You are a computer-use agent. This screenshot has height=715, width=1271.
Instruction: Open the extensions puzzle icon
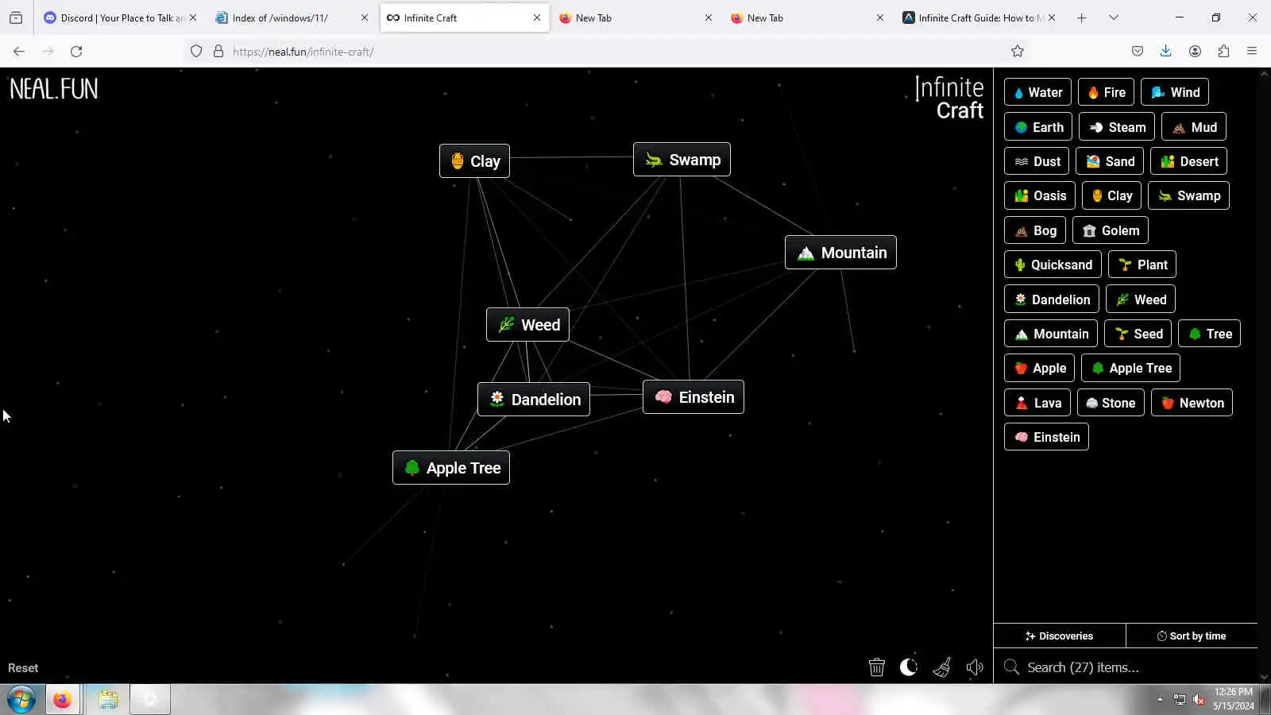coord(1223,52)
